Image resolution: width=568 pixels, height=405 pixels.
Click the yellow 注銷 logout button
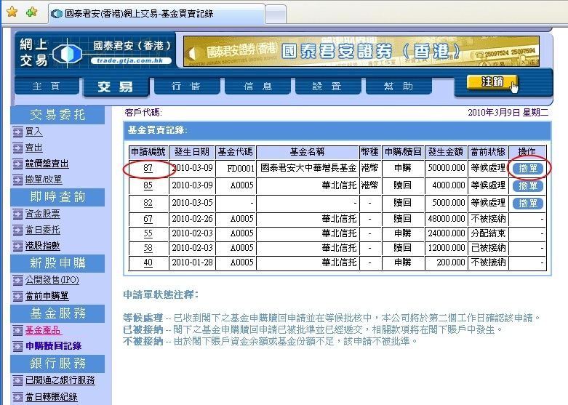click(492, 82)
